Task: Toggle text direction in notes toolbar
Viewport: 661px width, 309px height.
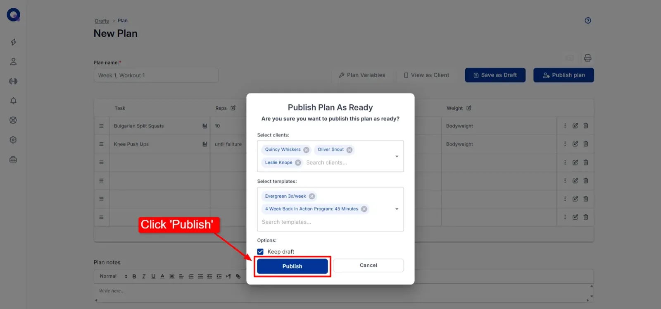Action: click(228, 276)
